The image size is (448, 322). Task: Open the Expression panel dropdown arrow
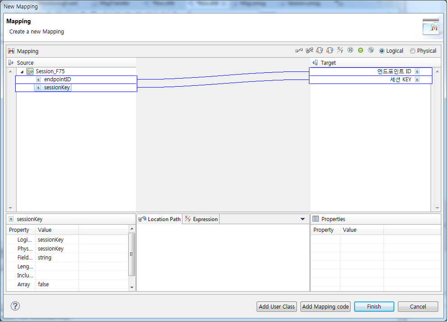point(303,219)
